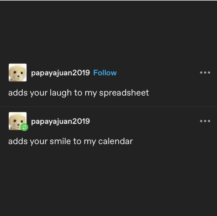Open the papayajuan2019 username beside Follow

pos(60,73)
